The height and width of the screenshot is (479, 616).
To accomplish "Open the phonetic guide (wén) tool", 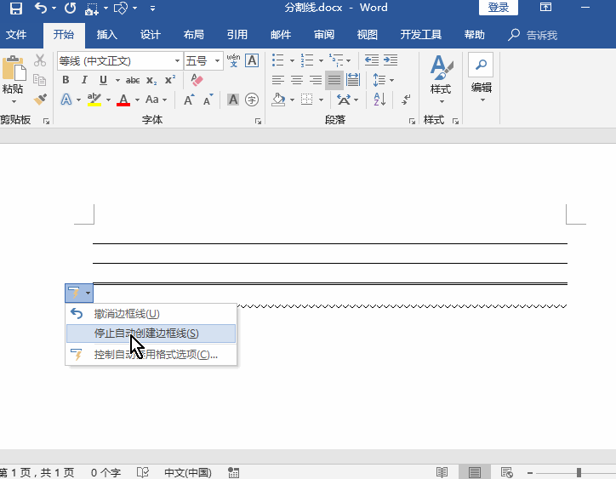I will tap(233, 60).
